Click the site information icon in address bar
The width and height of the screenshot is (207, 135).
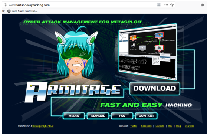click(x=6, y=5)
